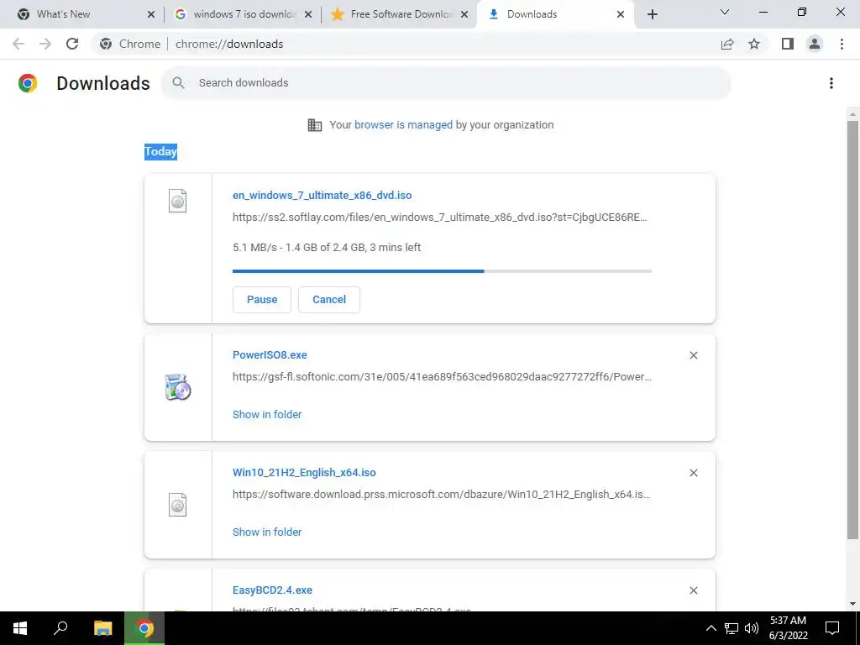This screenshot has width=860, height=645.
Task: Open Chrome's main three-dot menu
Action: 842,44
